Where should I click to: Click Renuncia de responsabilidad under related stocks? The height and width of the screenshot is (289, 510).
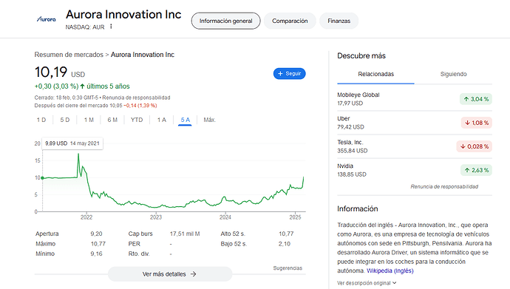click(x=444, y=186)
